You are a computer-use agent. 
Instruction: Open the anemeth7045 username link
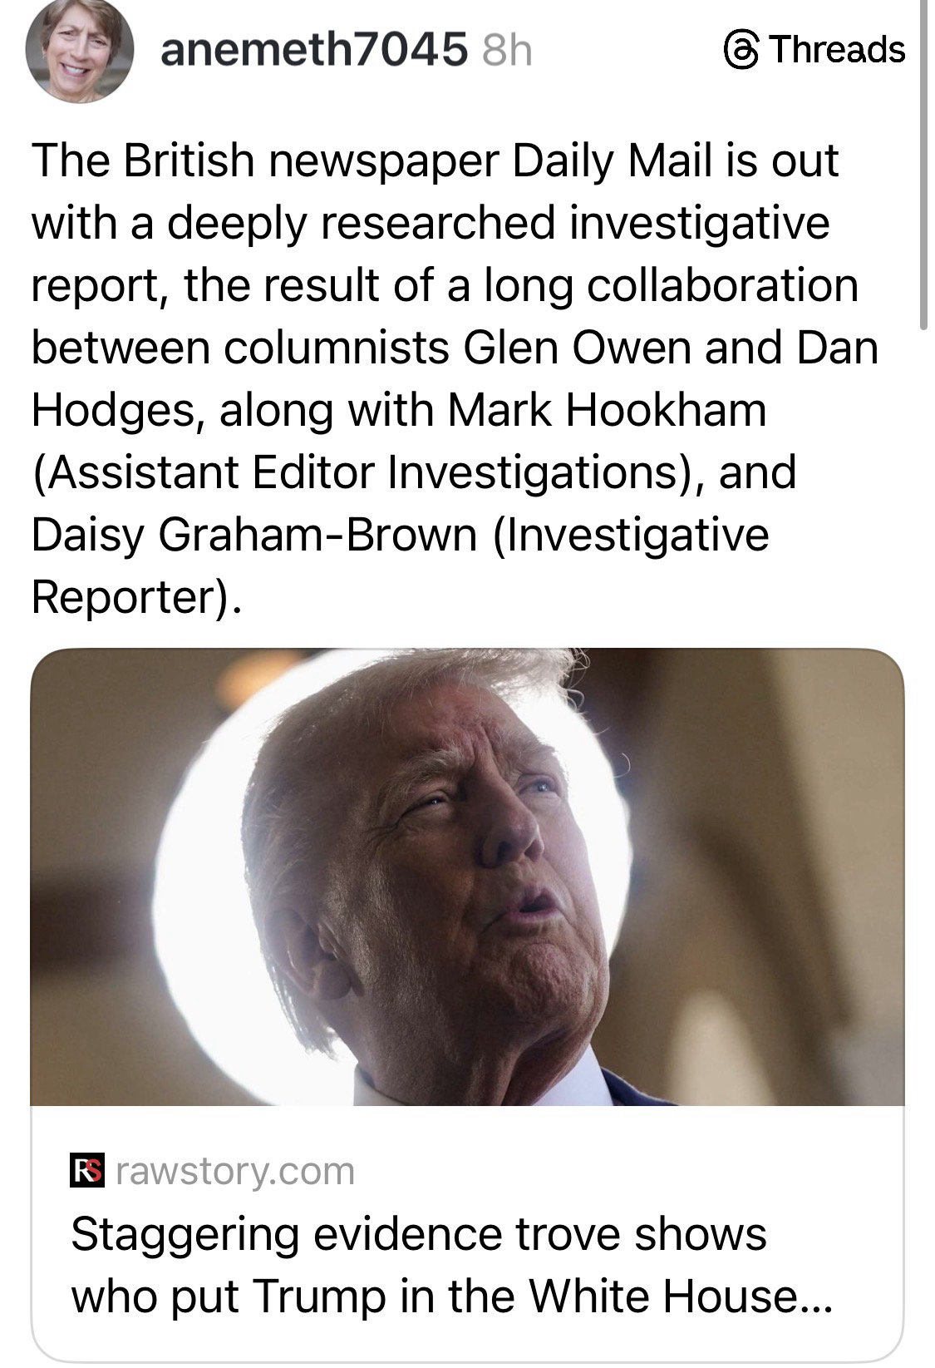pyautogui.click(x=313, y=50)
